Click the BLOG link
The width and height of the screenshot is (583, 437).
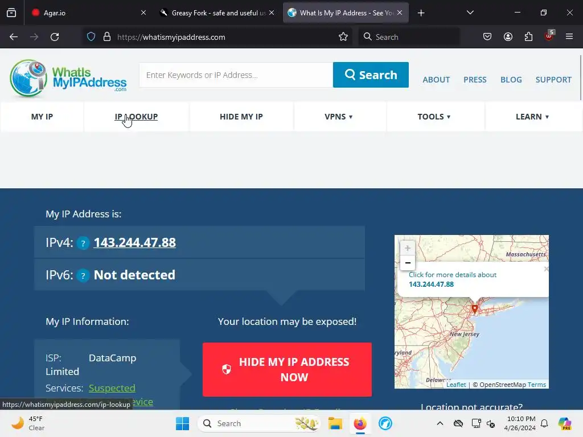(511, 80)
